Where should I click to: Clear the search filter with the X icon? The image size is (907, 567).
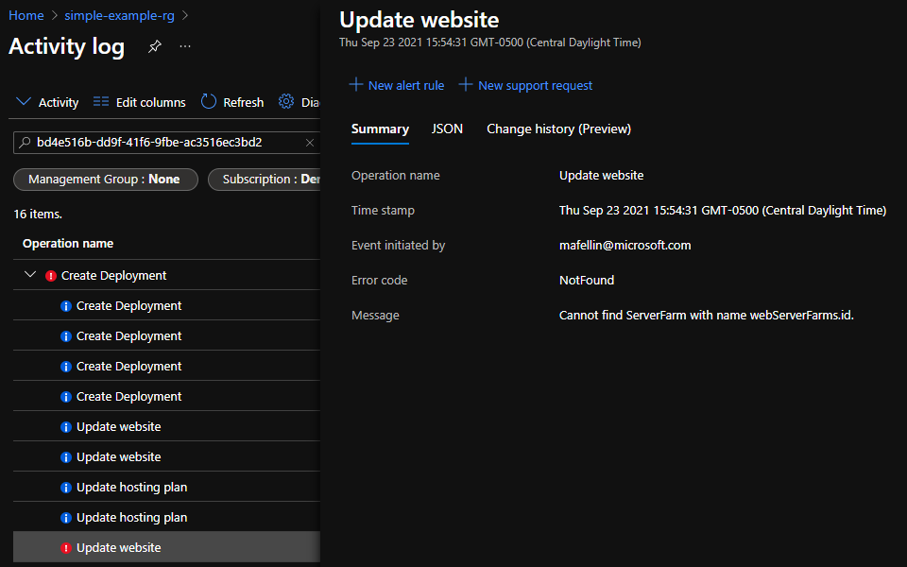[x=309, y=141]
